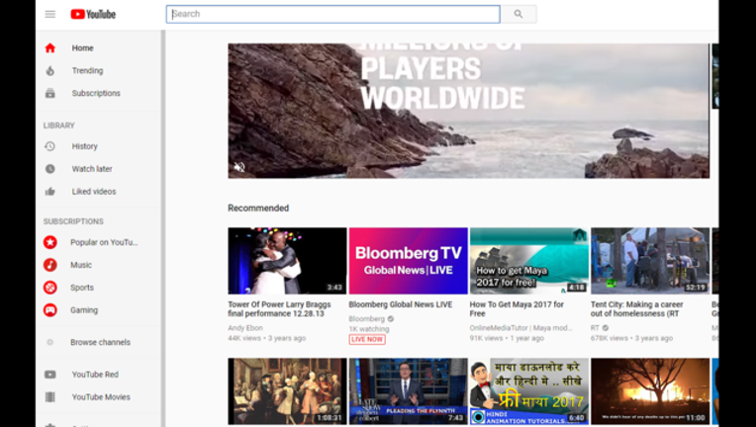Click the 44K views 3 years ago text
The height and width of the screenshot is (427, 756).
(266, 338)
